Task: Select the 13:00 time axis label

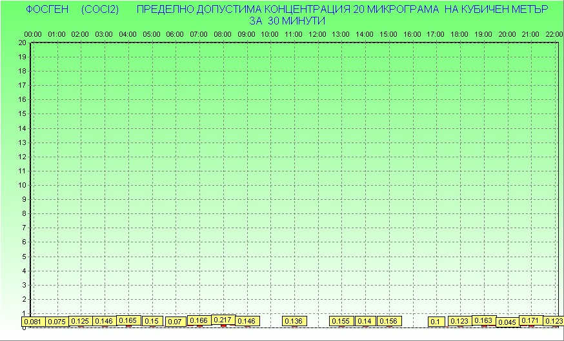Action: pos(340,34)
